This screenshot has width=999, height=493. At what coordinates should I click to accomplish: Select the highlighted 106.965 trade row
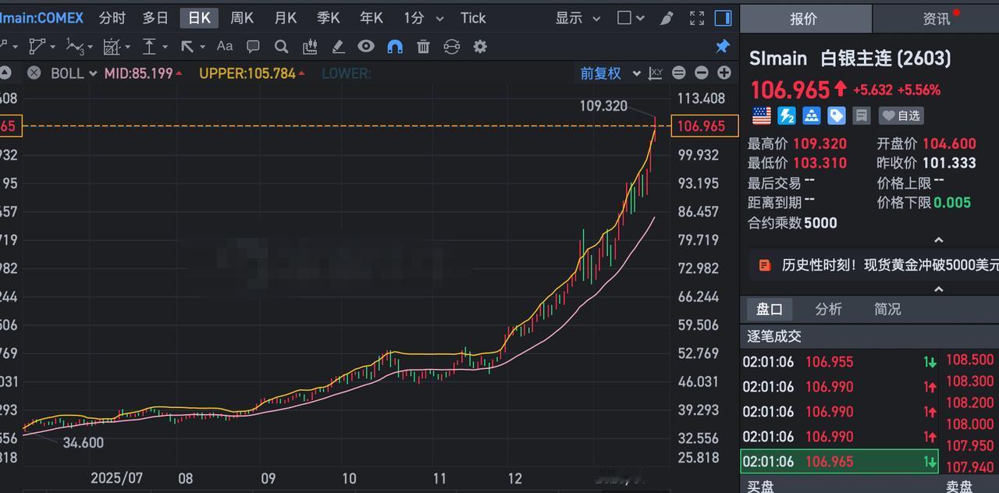pyautogui.click(x=839, y=461)
